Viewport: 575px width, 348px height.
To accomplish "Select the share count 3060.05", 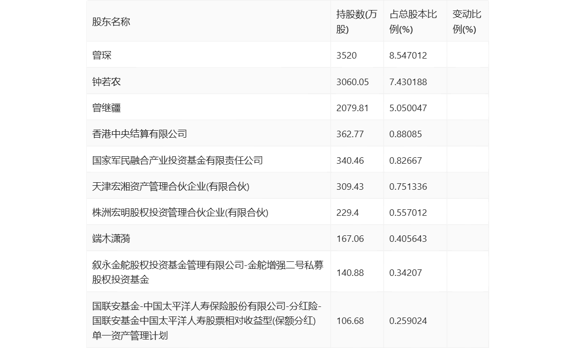I will point(352,82).
